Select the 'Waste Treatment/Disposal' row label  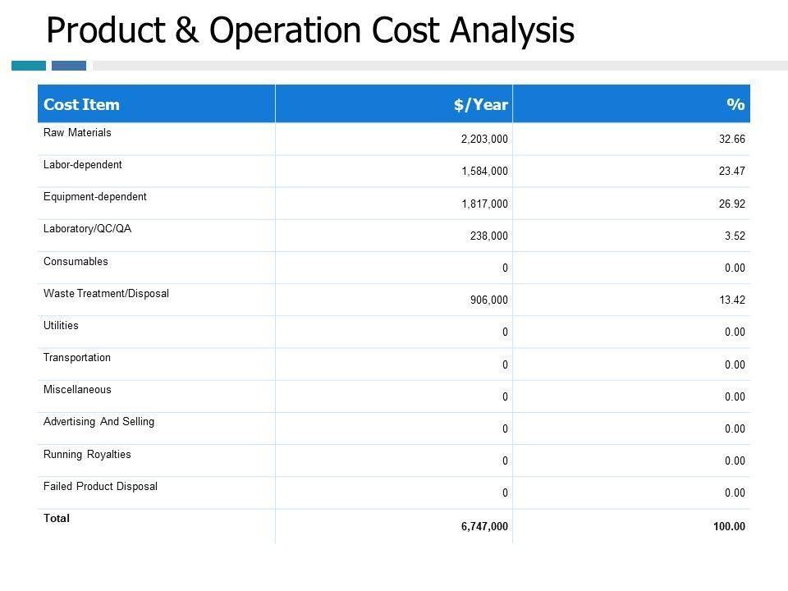coord(106,293)
